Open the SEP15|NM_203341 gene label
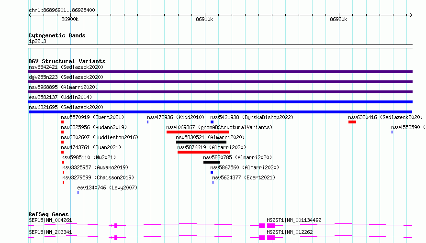Screen dimensions: 426x243 click(x=50, y=232)
